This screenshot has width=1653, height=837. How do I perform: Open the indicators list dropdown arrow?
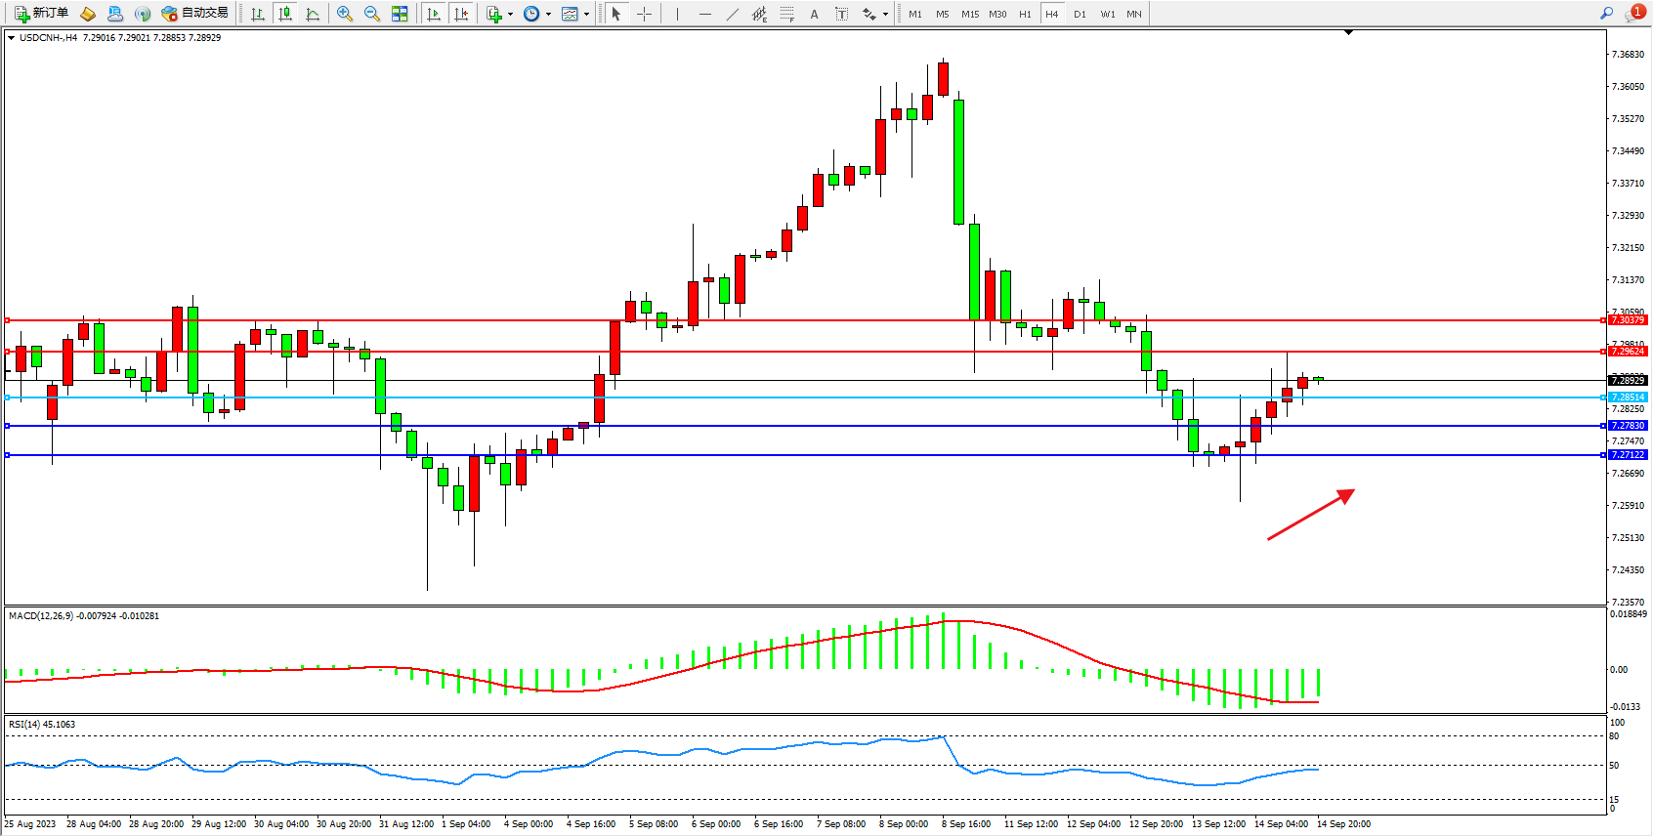click(510, 14)
